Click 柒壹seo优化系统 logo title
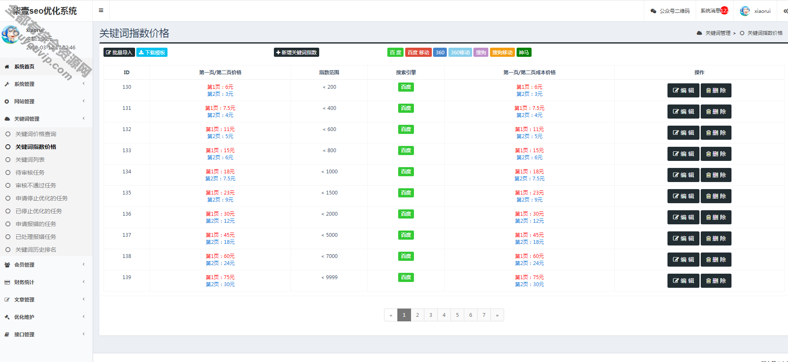This screenshot has width=788, height=362. pyautogui.click(x=45, y=11)
